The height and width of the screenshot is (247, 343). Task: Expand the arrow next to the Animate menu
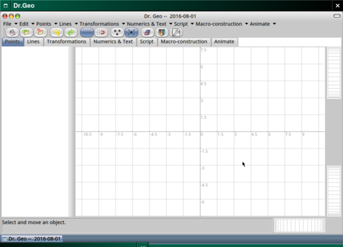point(274,24)
